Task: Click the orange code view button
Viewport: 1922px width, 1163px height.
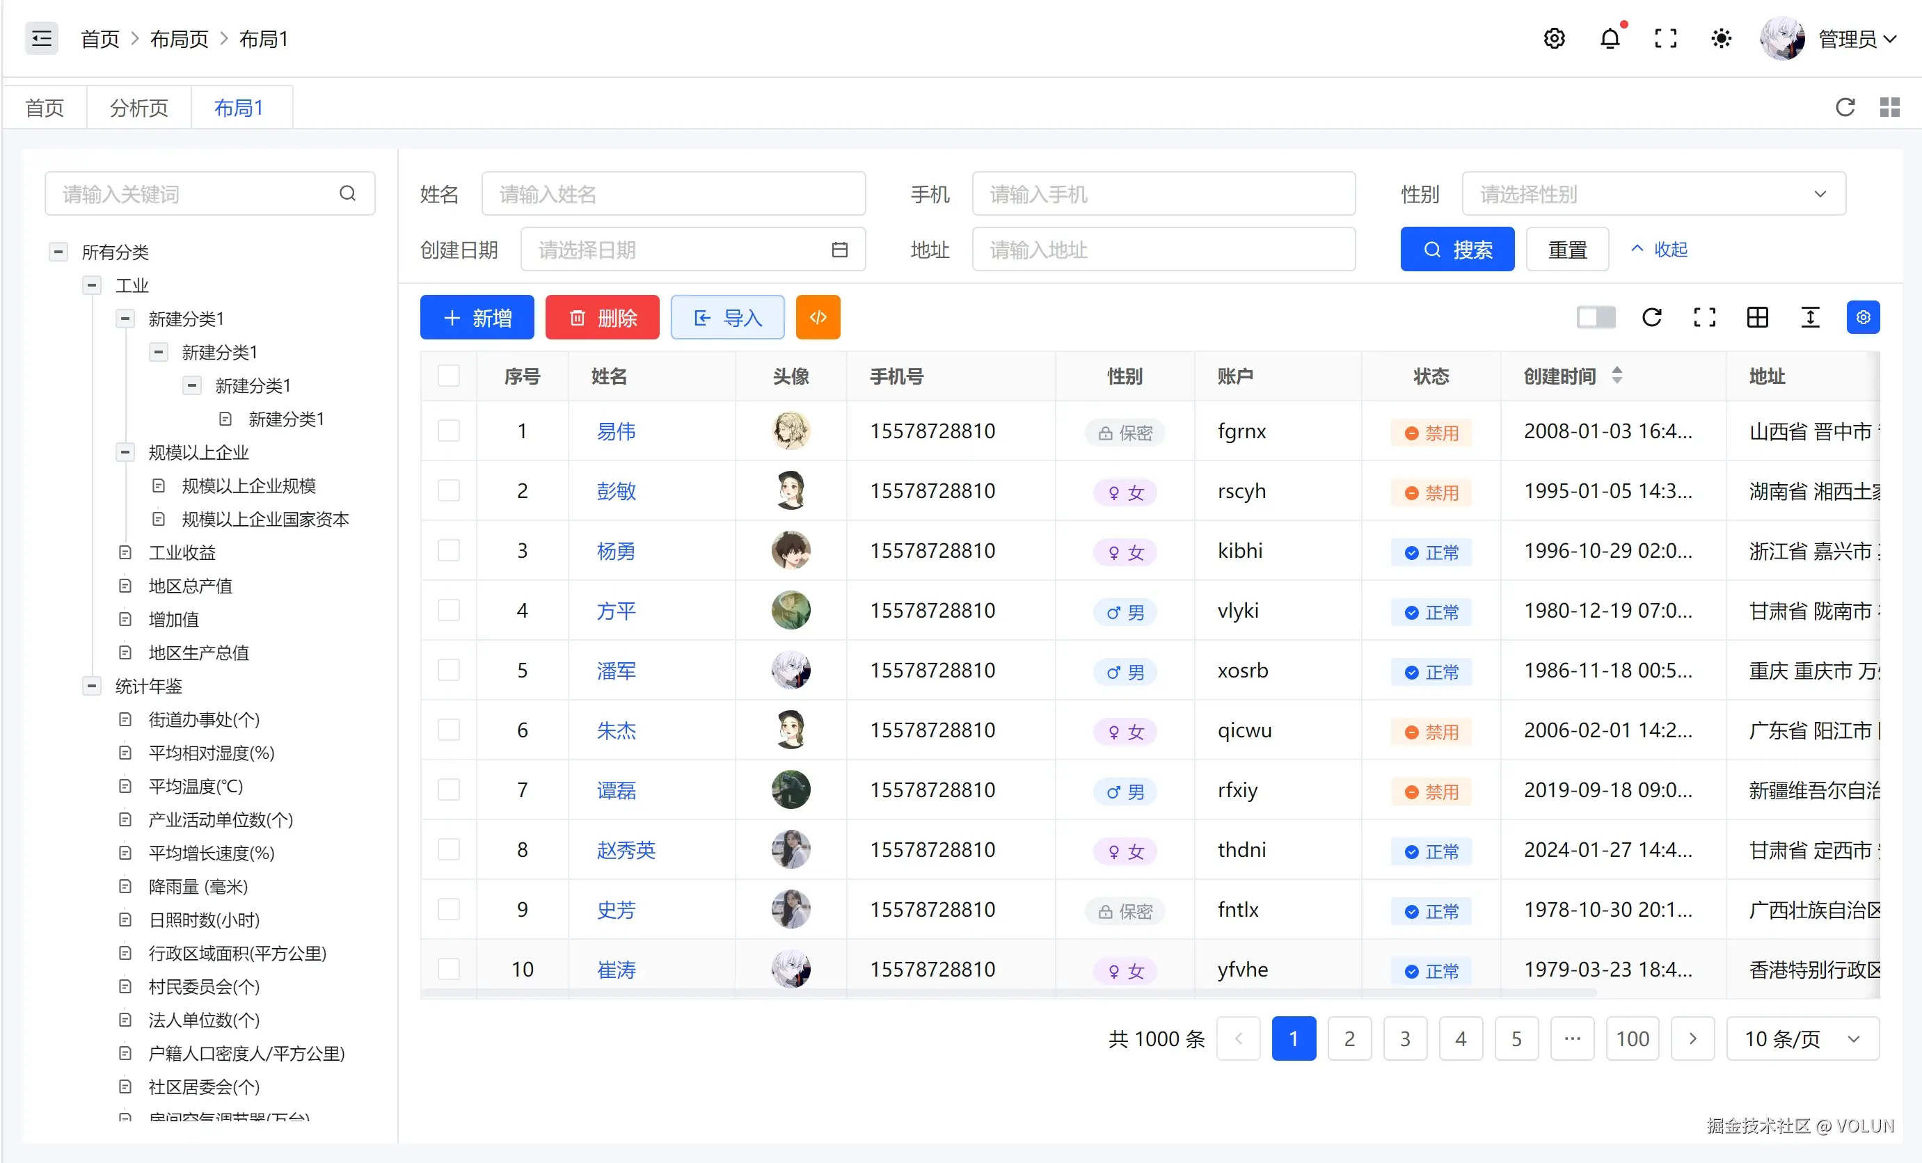Action: point(818,317)
